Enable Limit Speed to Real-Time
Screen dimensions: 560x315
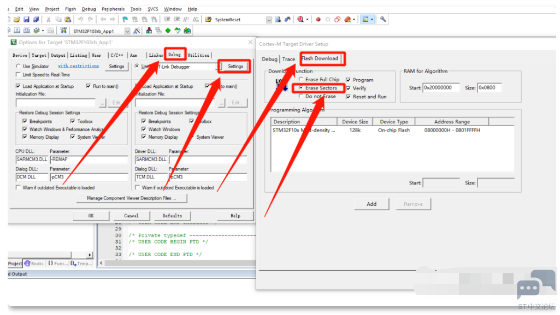click(19, 75)
